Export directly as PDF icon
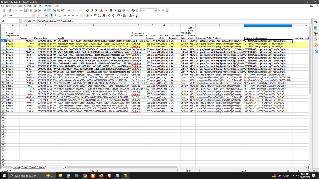Viewport: 319px width, 179px height. [x=31, y=10]
